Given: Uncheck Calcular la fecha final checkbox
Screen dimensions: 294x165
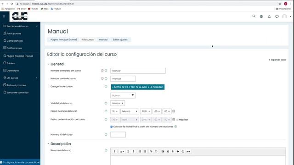Looking at the screenshot, I should coord(112,126).
